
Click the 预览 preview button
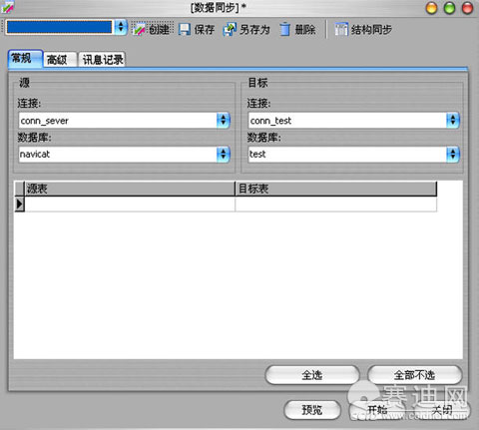(x=312, y=410)
